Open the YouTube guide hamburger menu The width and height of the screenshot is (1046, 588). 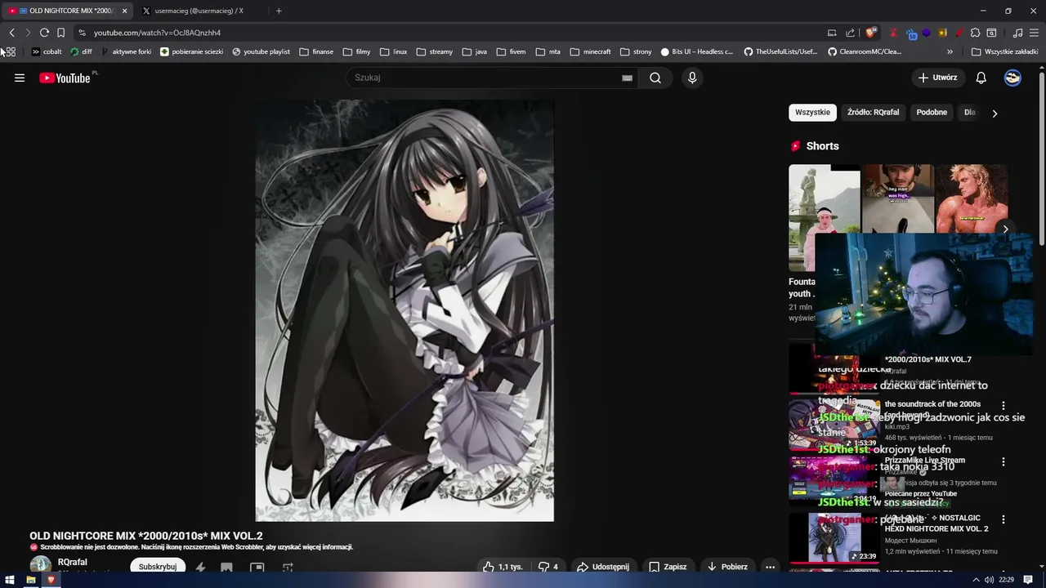point(20,78)
